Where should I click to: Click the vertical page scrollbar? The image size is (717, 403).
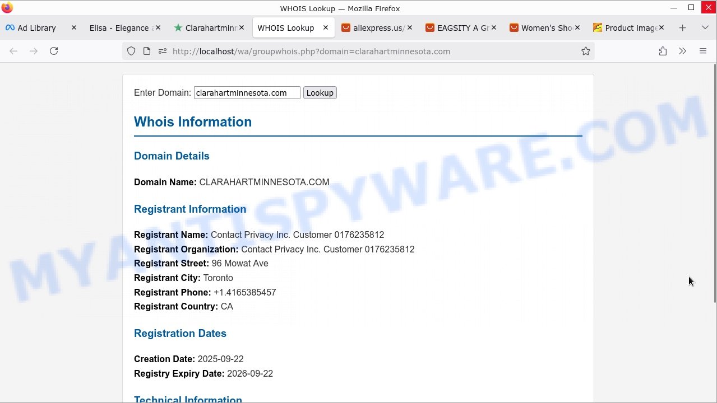coord(714,185)
